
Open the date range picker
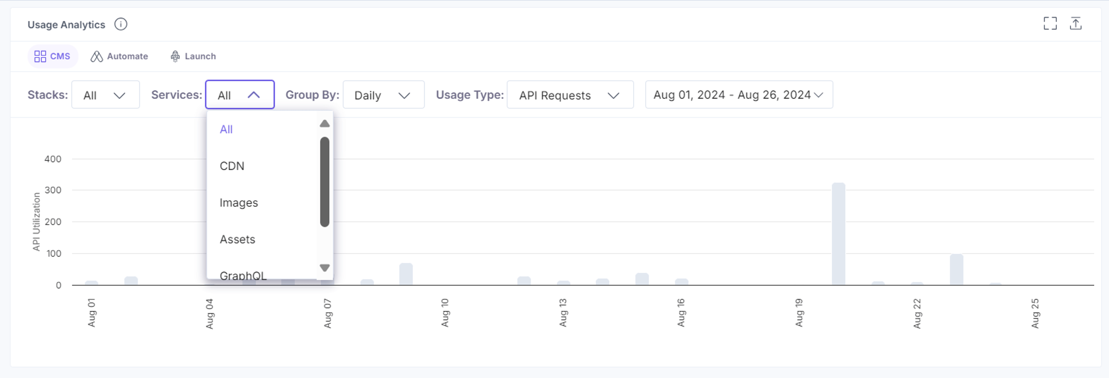[x=739, y=95]
